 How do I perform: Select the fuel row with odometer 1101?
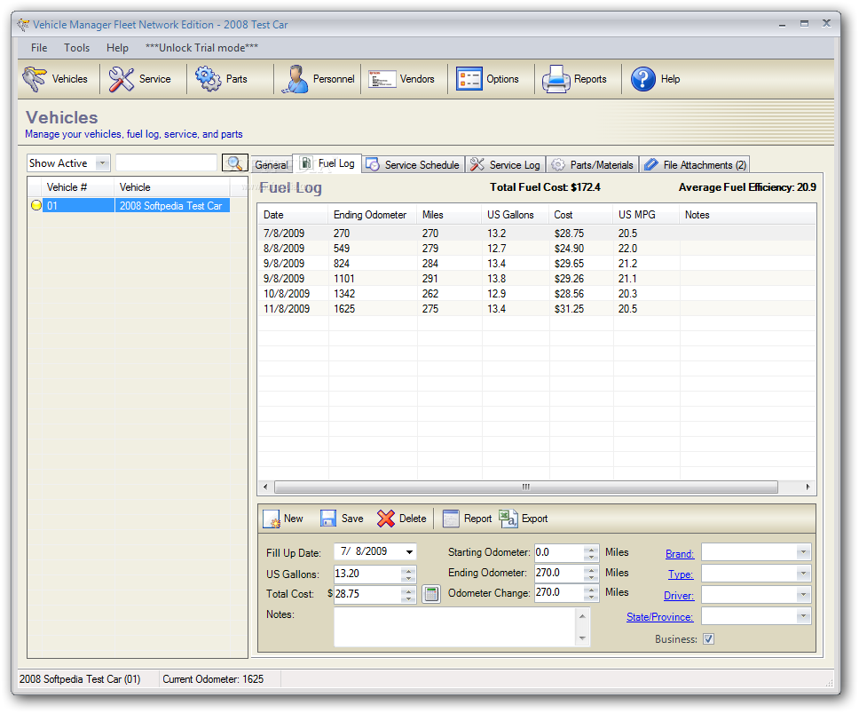coord(536,279)
